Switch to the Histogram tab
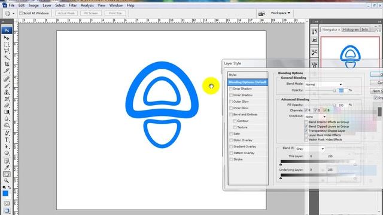Screen dimensions: 383x215 [x=351, y=29]
